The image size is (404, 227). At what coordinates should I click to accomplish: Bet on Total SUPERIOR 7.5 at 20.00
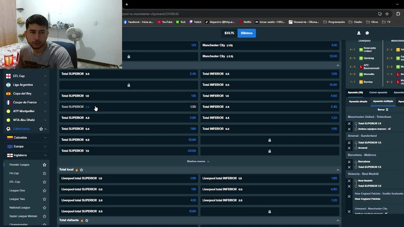coord(128,151)
